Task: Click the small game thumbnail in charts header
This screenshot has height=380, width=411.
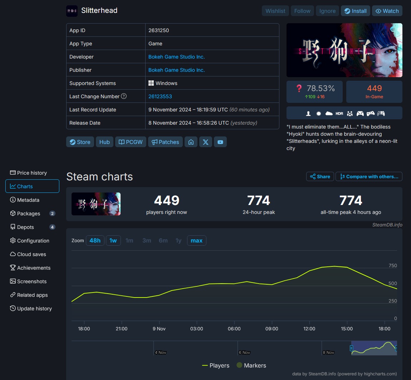Action: click(x=96, y=204)
